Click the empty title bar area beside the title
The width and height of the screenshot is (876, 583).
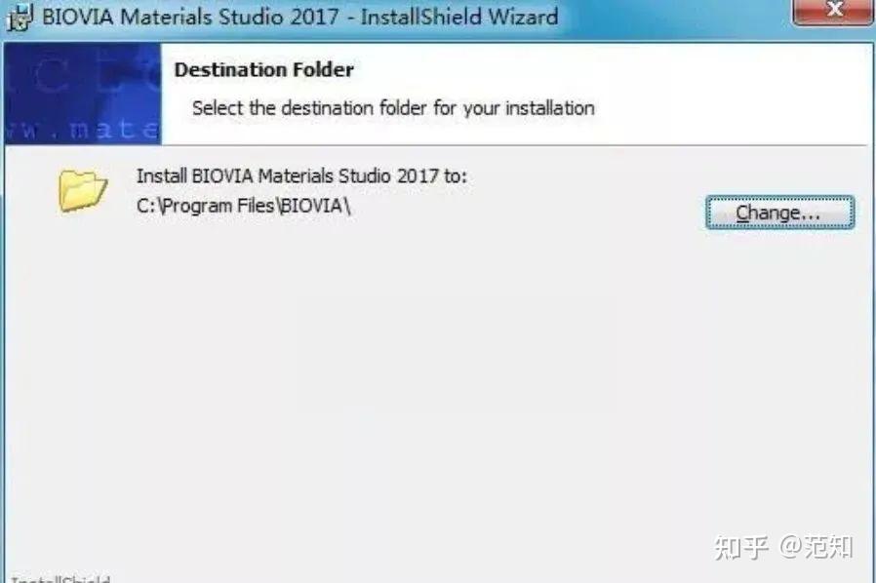pos(670,17)
